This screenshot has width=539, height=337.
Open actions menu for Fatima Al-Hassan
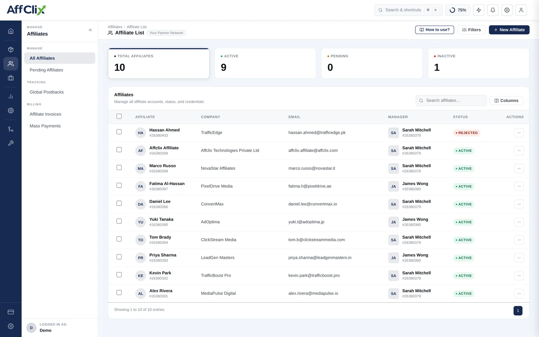tap(519, 186)
